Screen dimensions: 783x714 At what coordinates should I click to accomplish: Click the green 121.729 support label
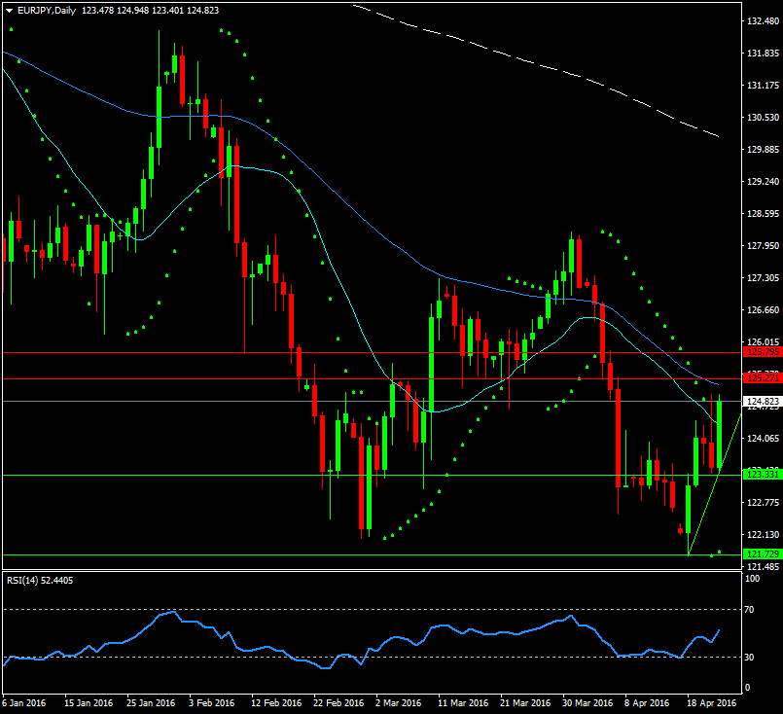coord(761,554)
